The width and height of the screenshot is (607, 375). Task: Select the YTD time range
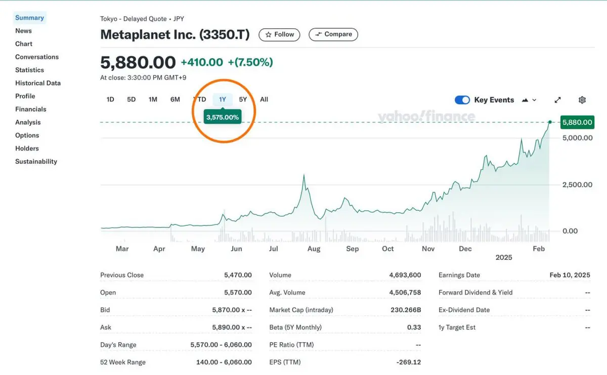click(200, 100)
